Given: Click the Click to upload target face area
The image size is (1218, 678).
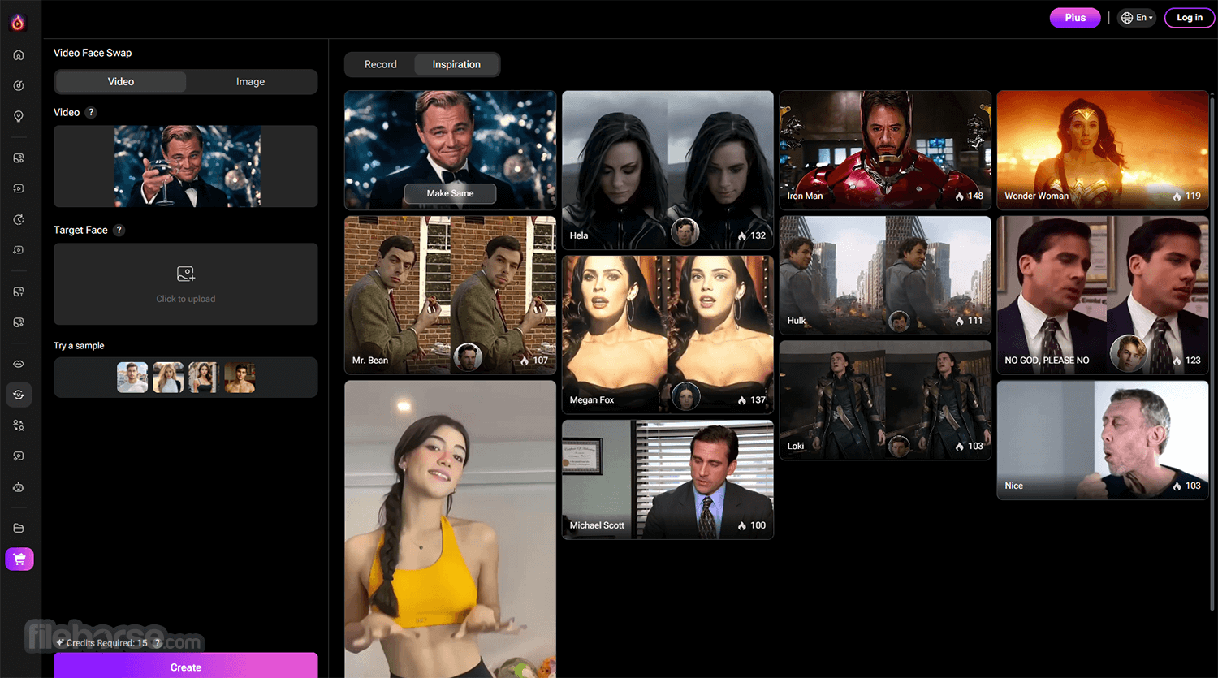Looking at the screenshot, I should click(x=186, y=284).
